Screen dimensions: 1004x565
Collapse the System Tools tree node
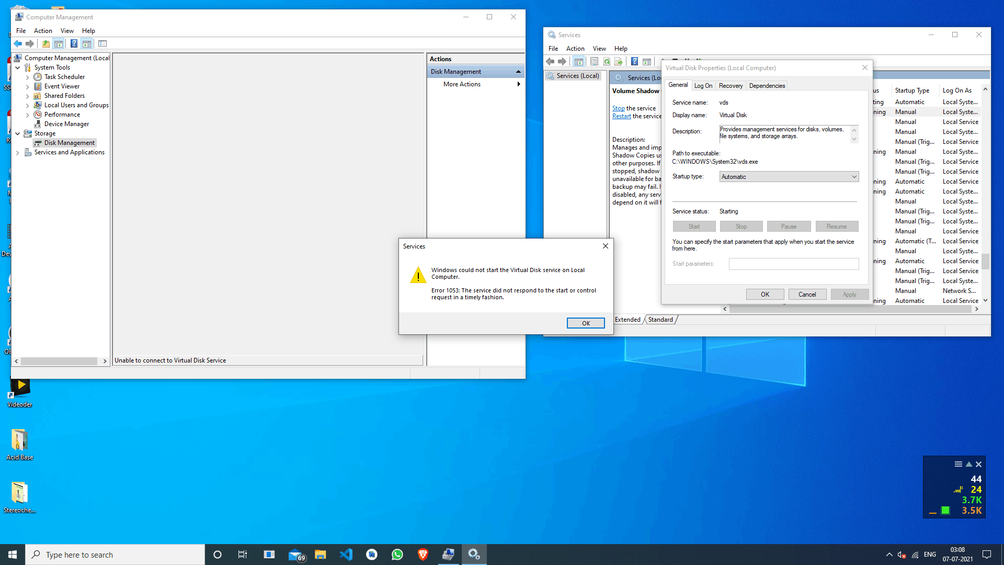point(18,67)
